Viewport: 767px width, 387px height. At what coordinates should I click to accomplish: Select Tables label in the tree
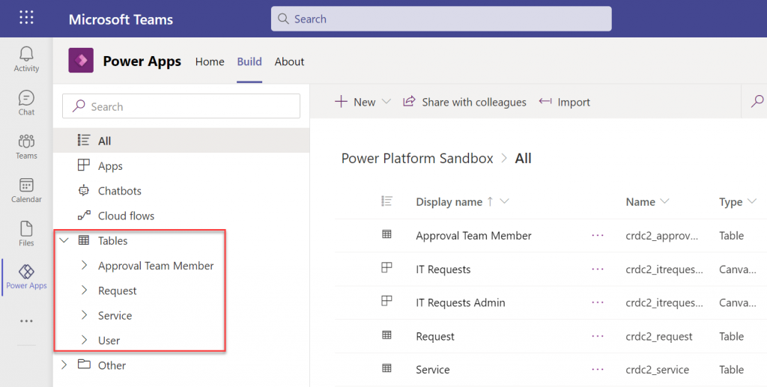[112, 240]
